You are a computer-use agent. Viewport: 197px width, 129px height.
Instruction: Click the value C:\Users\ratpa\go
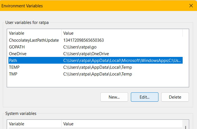pyautogui.click(x=80, y=47)
